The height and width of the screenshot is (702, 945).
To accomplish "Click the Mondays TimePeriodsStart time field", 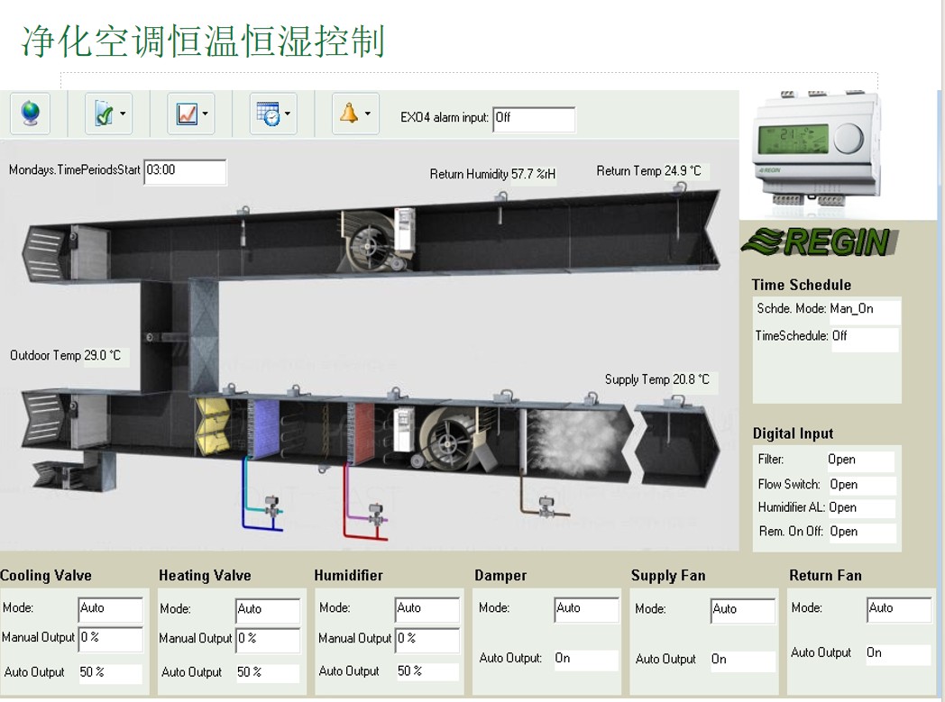I will tap(185, 171).
